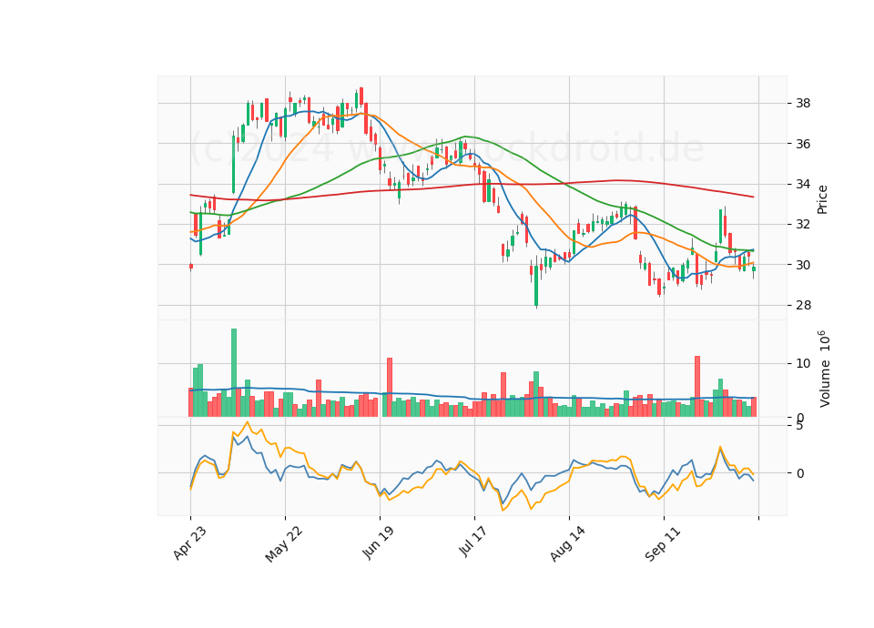Click the Price axis title
The width and height of the screenshot is (874, 628).
[822, 199]
